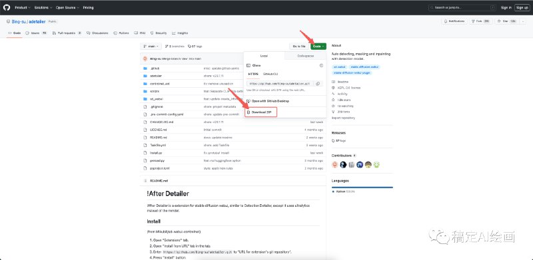Open the sd_webui folder
Screen dimensions: 533x260
click(156, 99)
